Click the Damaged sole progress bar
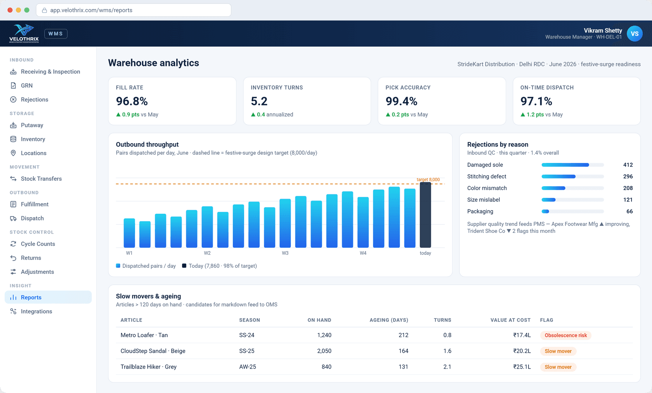Screen dimensions: 652x393 point(573,165)
